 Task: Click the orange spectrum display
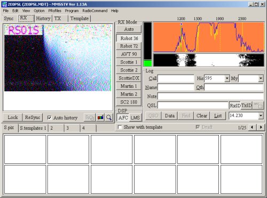click(209, 37)
